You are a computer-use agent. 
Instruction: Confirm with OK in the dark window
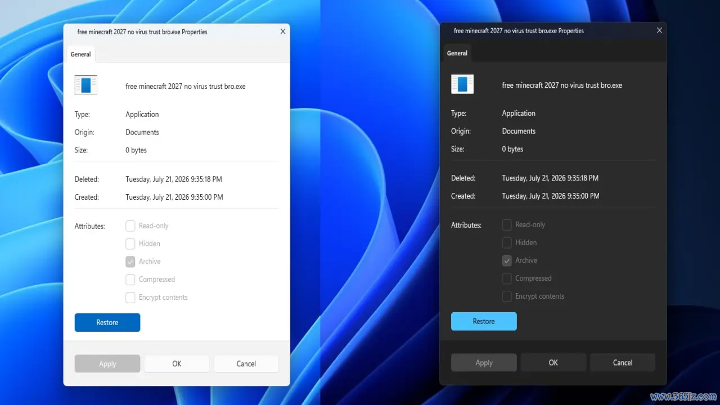coord(553,363)
